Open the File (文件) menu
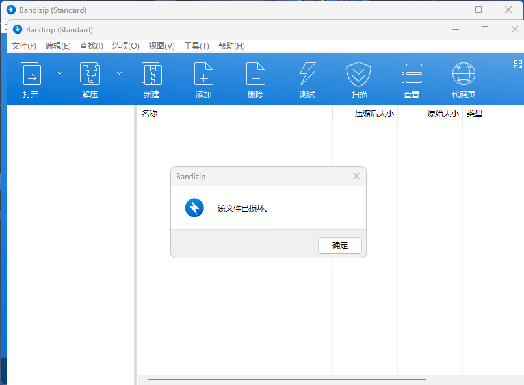This screenshot has height=385, width=524. [24, 46]
